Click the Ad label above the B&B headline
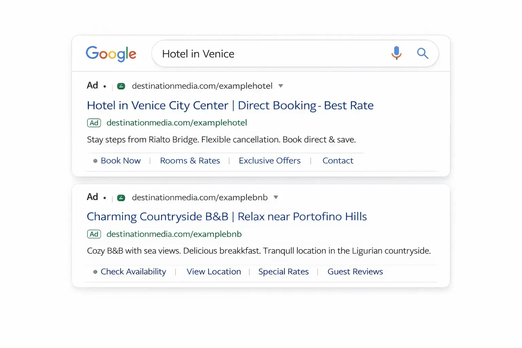Image resolution: width=522 pixels, height=348 pixels. pyautogui.click(x=92, y=197)
